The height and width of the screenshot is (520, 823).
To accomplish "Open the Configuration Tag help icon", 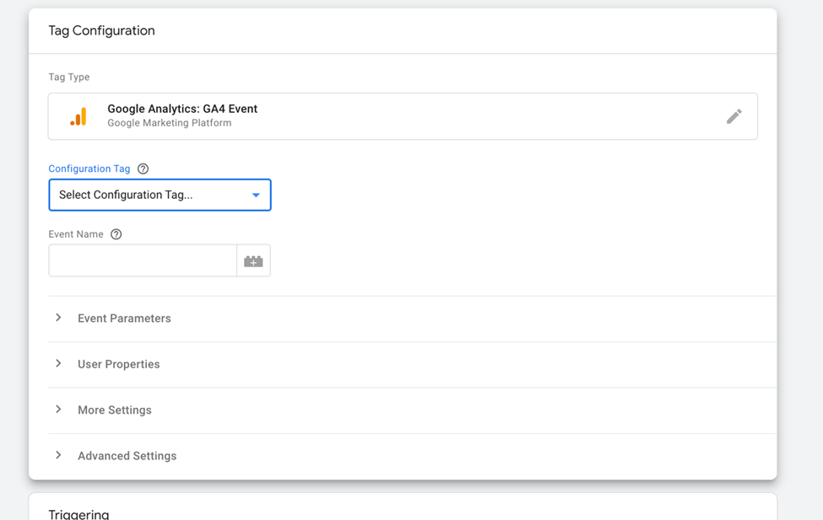I will pyautogui.click(x=143, y=169).
